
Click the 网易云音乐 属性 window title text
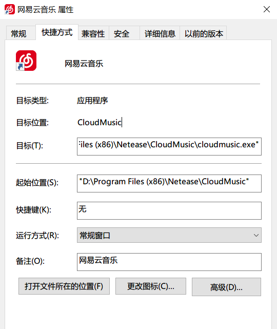pos(46,10)
